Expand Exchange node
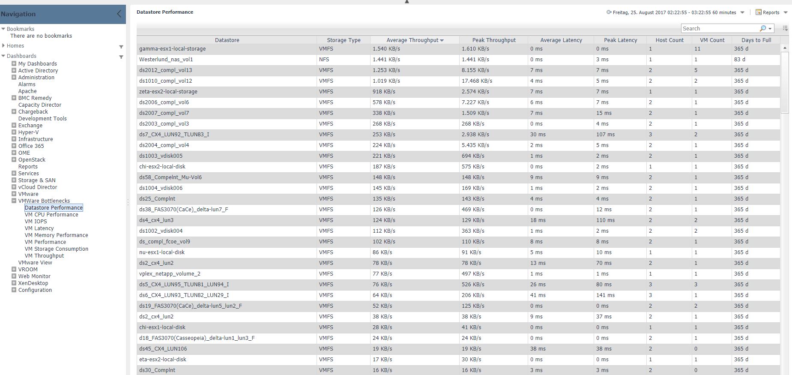This screenshot has height=375, width=792. [x=14, y=125]
